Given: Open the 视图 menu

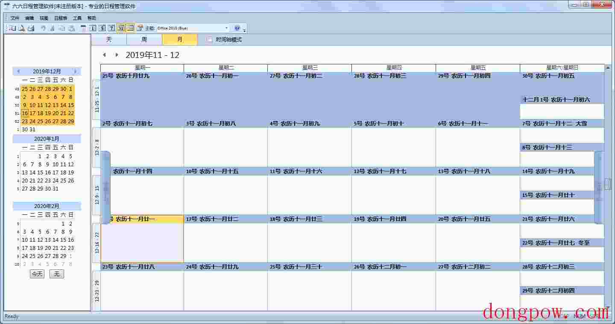Looking at the screenshot, I should [44, 18].
